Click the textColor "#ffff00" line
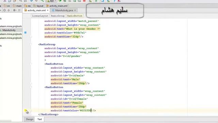218x123 pixels. pyautogui.click(x=73, y=110)
